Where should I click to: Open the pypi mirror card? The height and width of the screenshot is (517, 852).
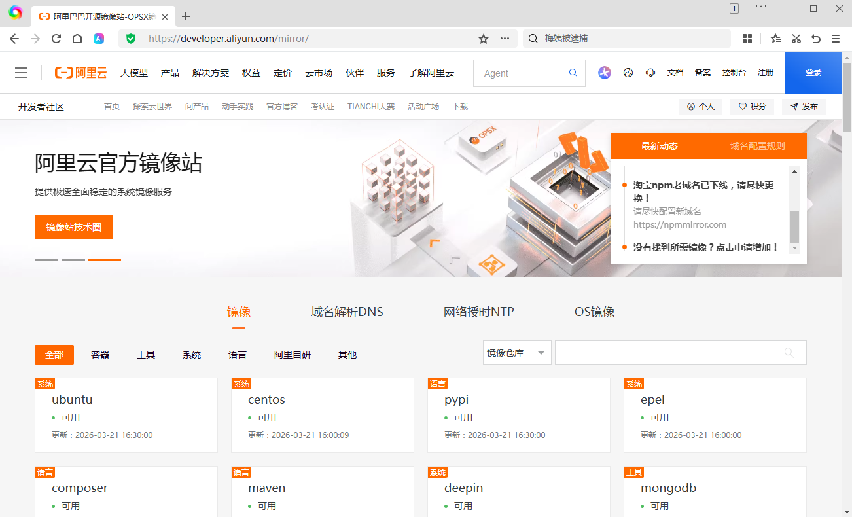(x=519, y=415)
